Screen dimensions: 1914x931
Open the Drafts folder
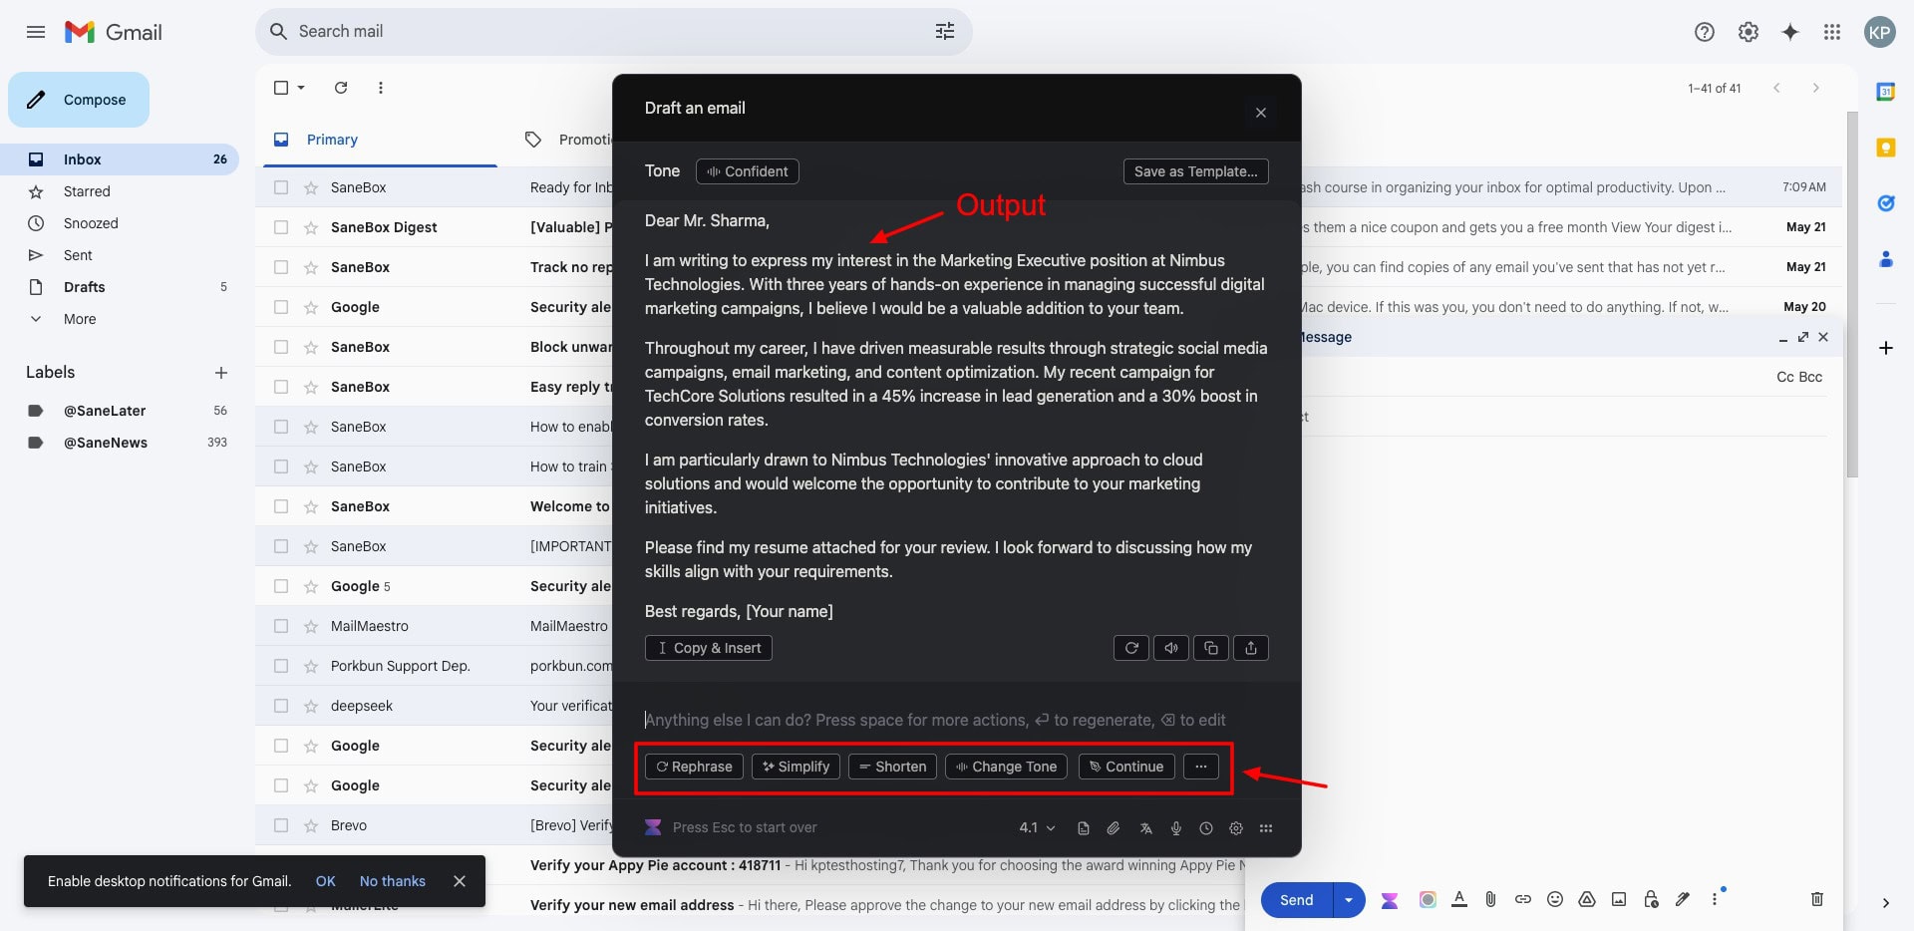pos(84,287)
